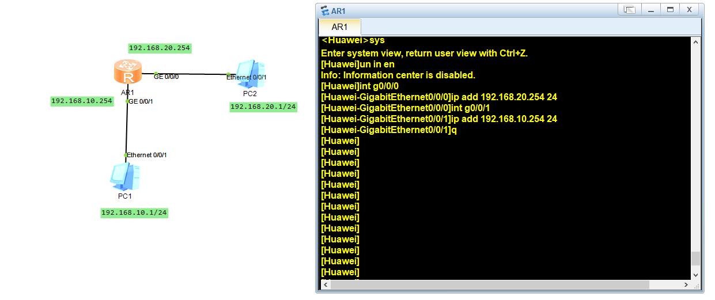This screenshot has height=300, width=715.
Task: Click the 192.168.10.254 label
Action: [x=82, y=101]
